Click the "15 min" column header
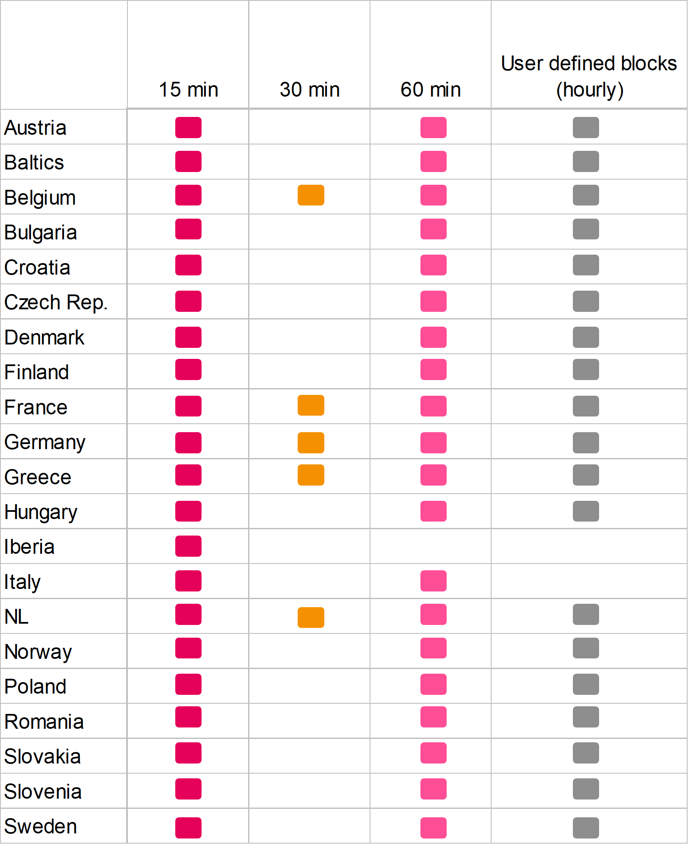 188,90
